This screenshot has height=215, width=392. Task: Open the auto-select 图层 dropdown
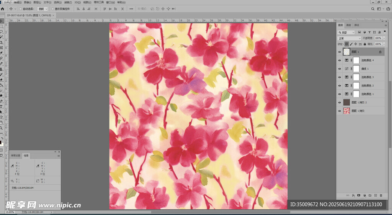point(42,9)
